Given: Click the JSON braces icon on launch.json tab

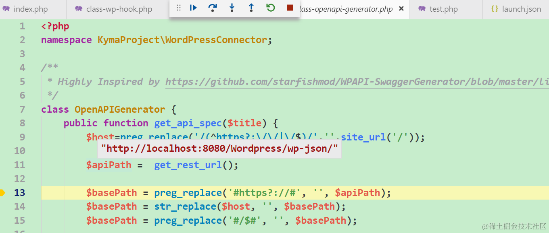Looking at the screenshot, I should pyautogui.click(x=495, y=9).
